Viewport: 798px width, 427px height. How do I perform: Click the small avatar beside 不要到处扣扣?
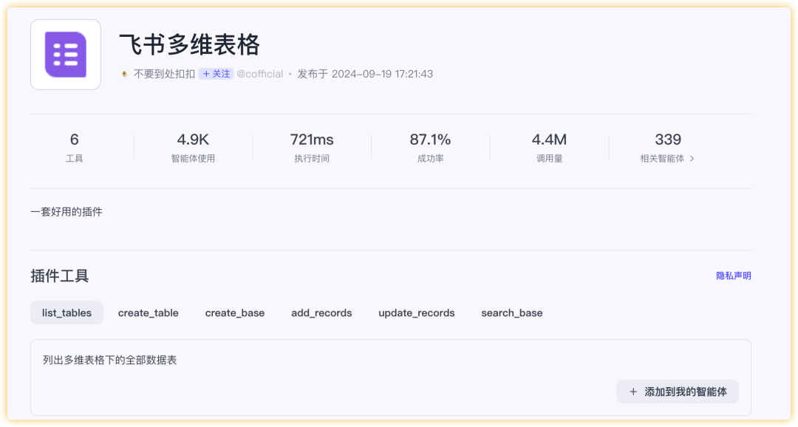pyautogui.click(x=124, y=74)
